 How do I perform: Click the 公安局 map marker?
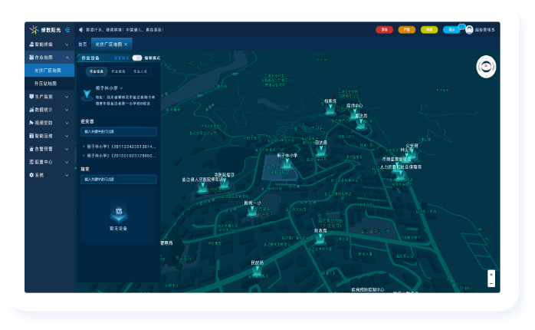(x=412, y=152)
